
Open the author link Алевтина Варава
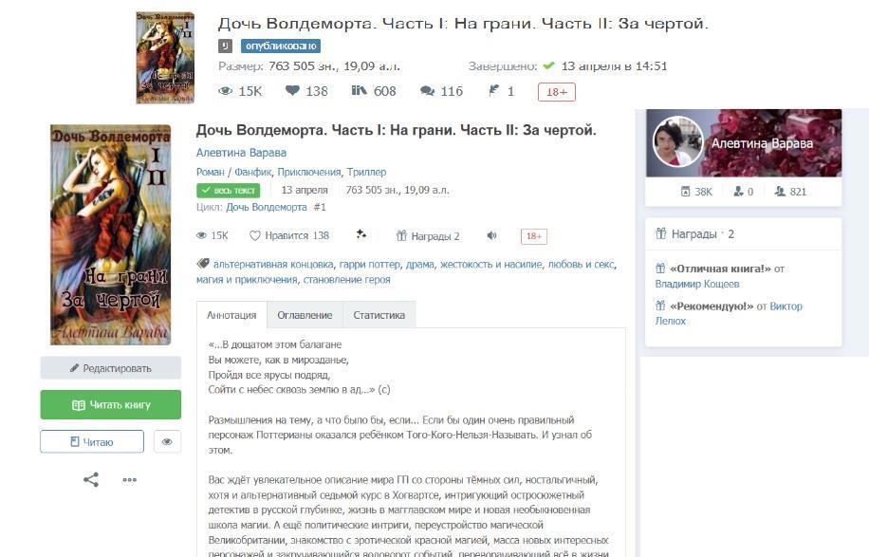point(241,153)
